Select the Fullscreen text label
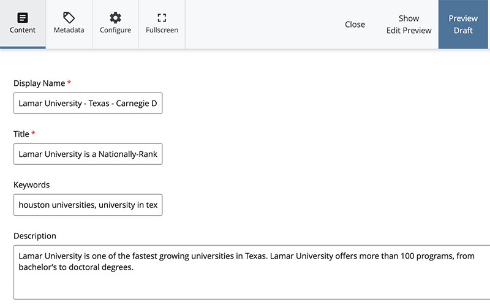This screenshot has height=307, width=490. (x=162, y=30)
